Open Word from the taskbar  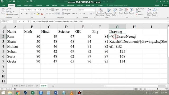[x=56, y=93]
